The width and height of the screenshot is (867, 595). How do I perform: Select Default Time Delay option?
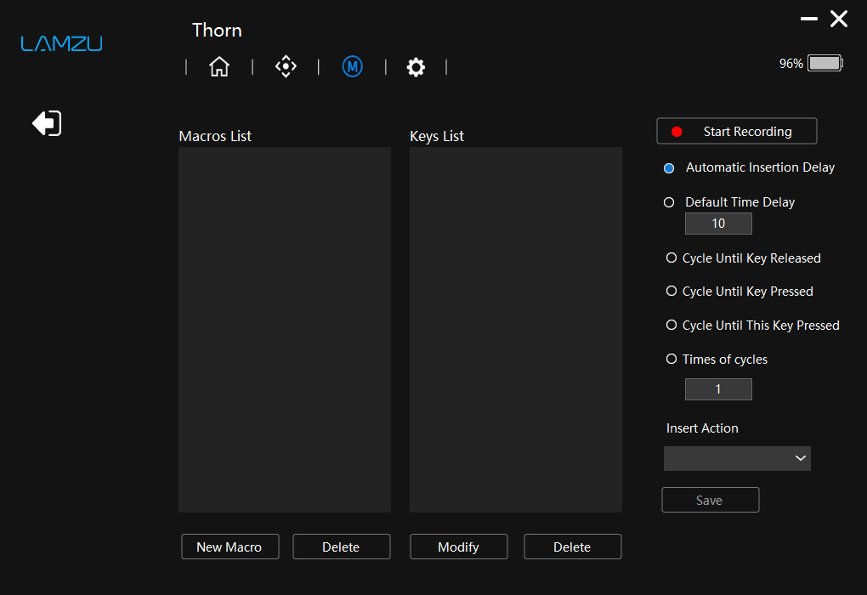tap(669, 202)
